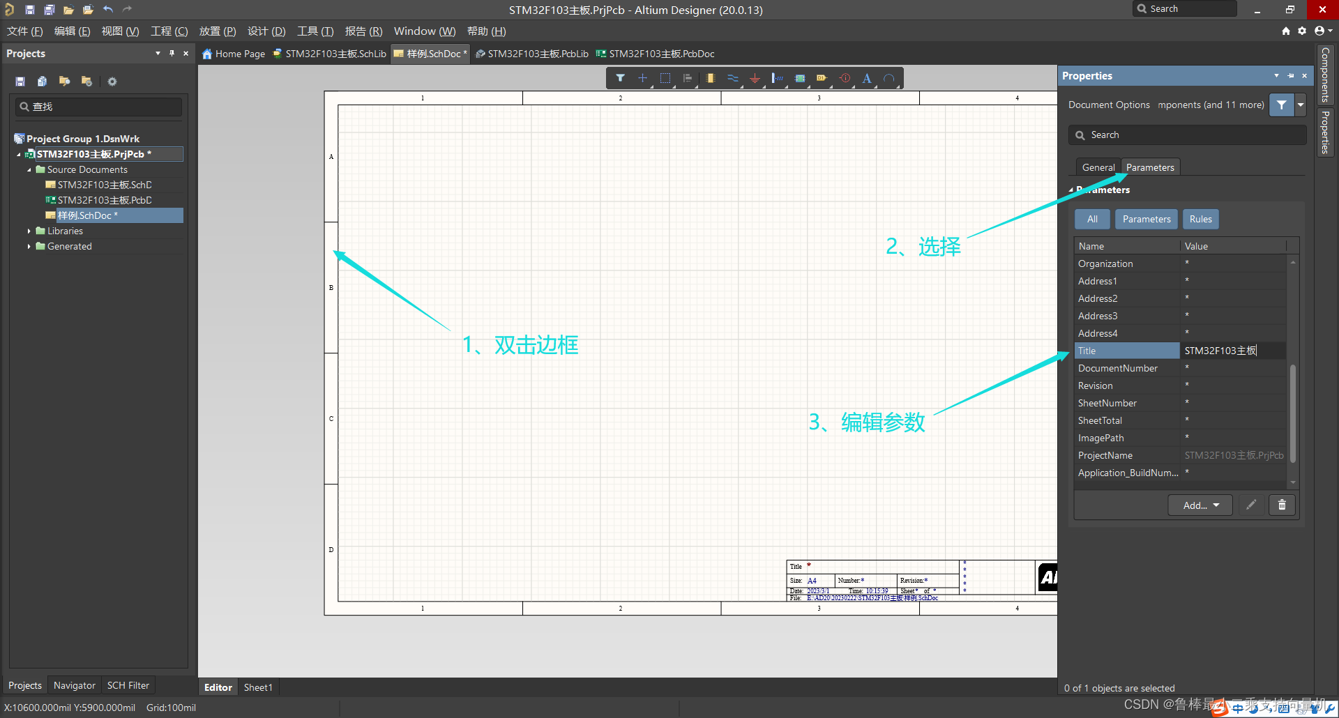Click the Place Part component icon
This screenshot has width=1339, height=718.
[x=710, y=78]
